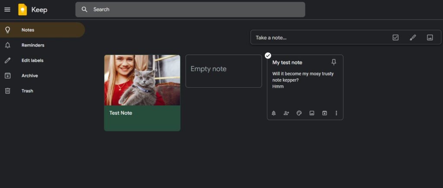The height and width of the screenshot is (188, 443).
Task: Create a new list with checkbox icon
Action: pos(395,38)
